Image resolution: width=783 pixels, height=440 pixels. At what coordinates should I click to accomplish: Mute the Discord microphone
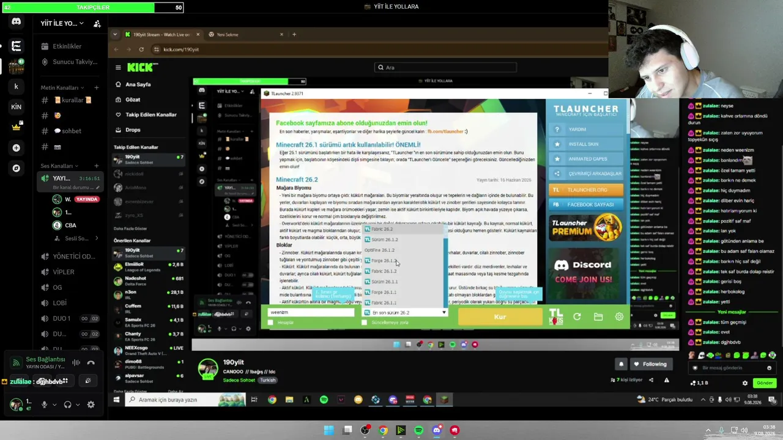(44, 405)
